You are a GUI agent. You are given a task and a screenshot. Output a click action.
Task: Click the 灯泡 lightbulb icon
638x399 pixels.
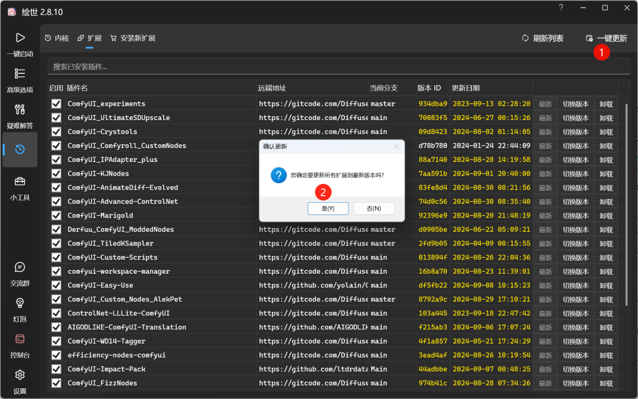coord(19,308)
